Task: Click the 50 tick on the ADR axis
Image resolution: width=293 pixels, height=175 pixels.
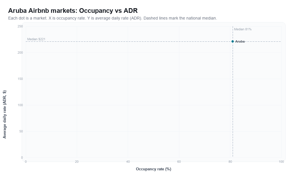Action: [x=21, y=131]
